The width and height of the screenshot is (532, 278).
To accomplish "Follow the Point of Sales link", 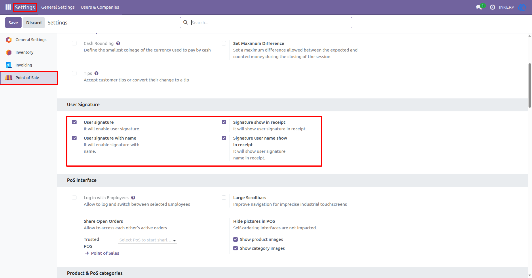I will pyautogui.click(x=105, y=253).
